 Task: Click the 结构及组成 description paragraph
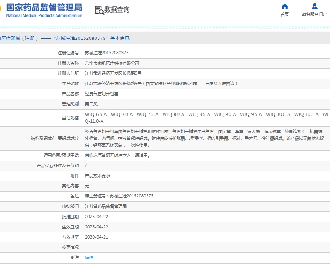[x=205, y=138]
